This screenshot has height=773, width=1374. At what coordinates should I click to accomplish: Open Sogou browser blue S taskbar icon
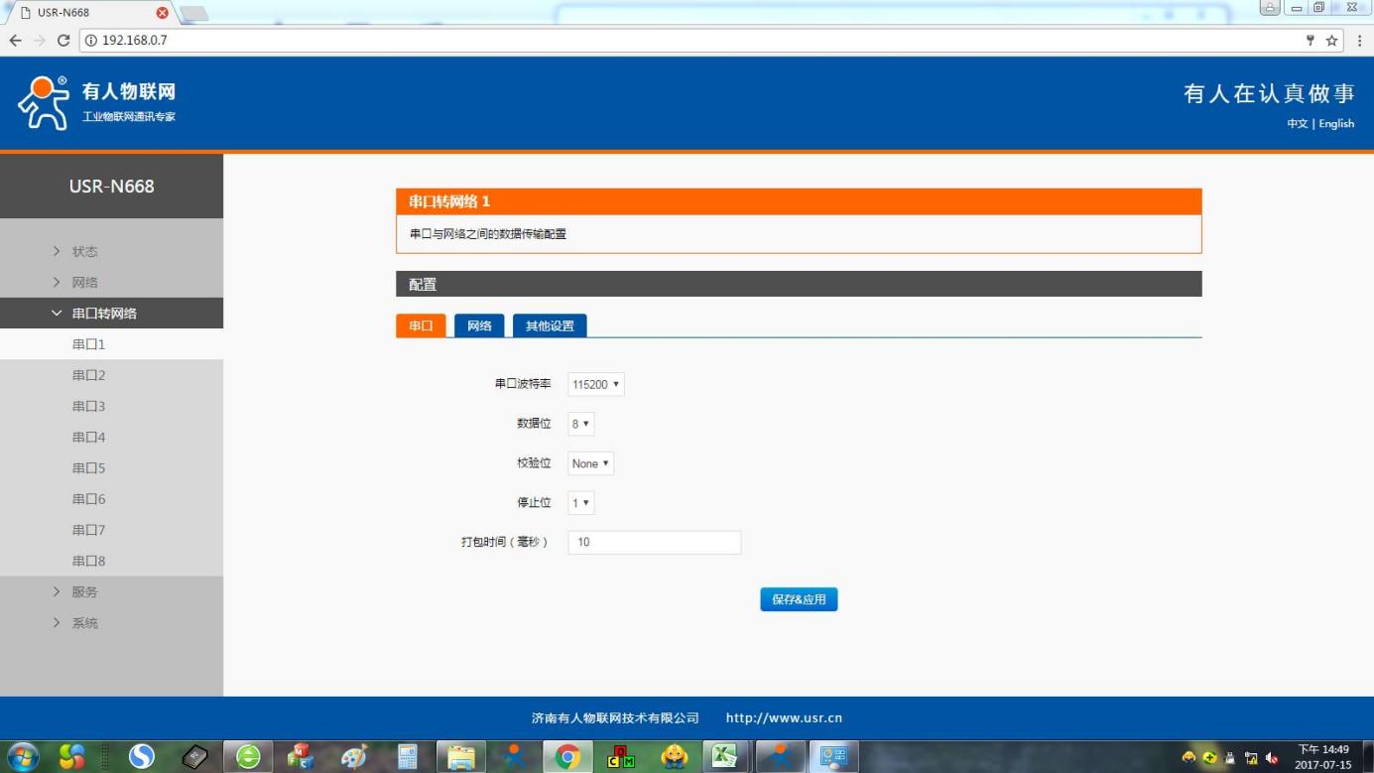coord(142,757)
